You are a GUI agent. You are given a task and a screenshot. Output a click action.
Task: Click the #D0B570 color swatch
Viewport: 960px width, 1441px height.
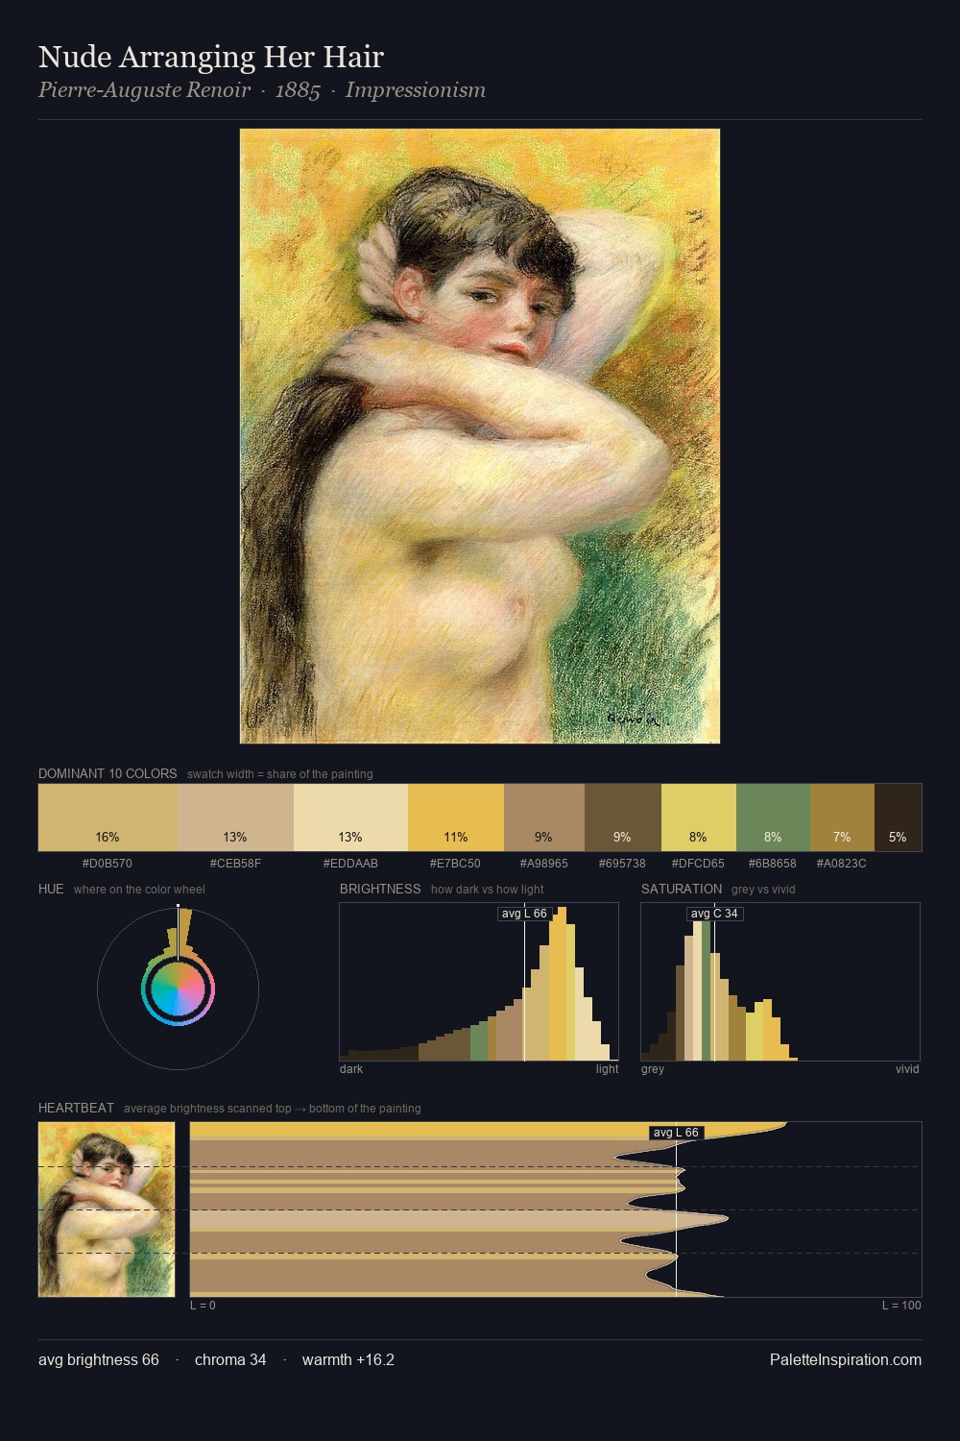108,818
